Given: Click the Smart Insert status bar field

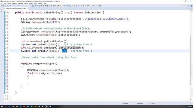Looking at the screenshot, I should [x=140, y=103].
